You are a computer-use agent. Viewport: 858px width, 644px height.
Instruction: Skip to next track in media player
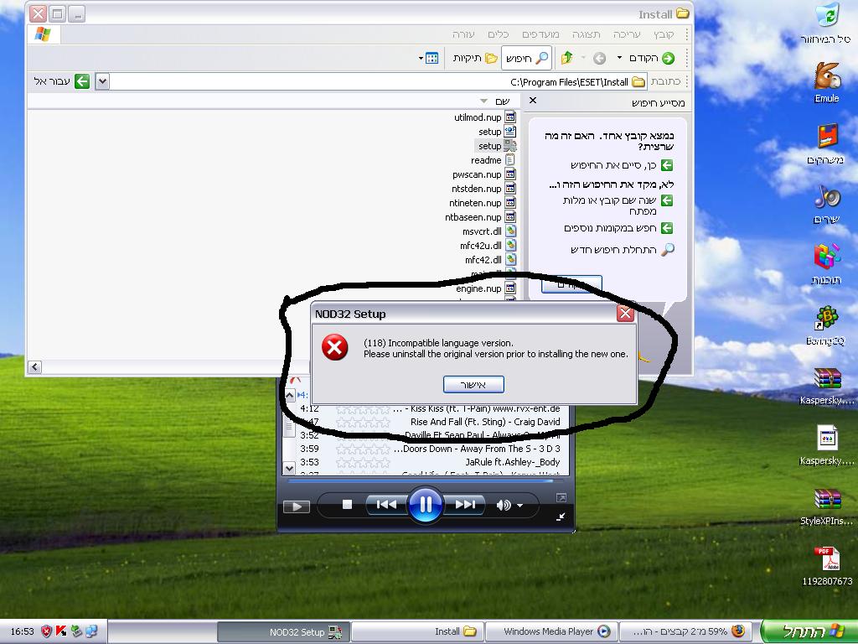click(x=465, y=505)
